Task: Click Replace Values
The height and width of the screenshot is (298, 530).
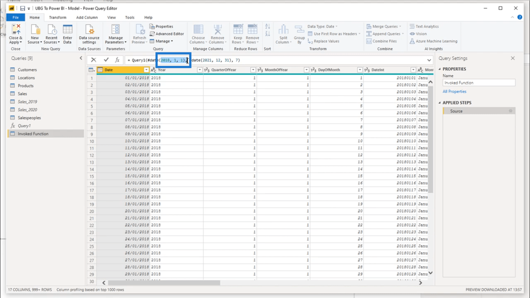Action: tap(323, 41)
